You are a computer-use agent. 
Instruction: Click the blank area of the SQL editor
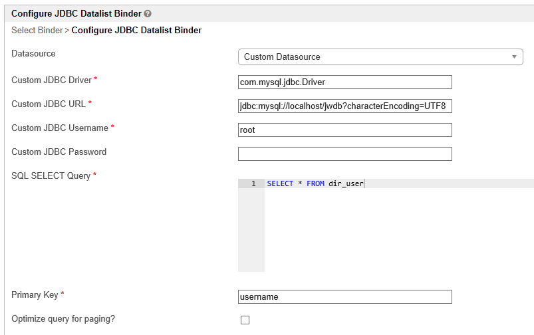(399, 233)
